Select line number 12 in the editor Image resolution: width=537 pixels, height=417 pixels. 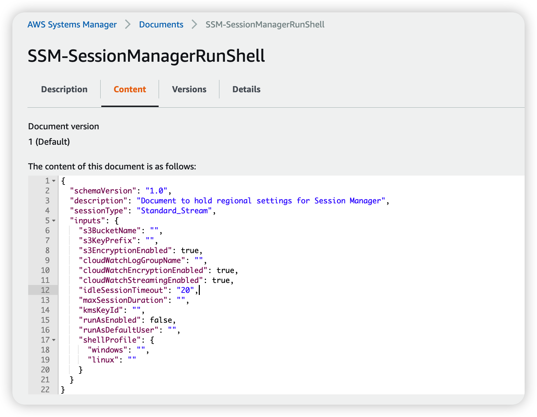point(45,290)
